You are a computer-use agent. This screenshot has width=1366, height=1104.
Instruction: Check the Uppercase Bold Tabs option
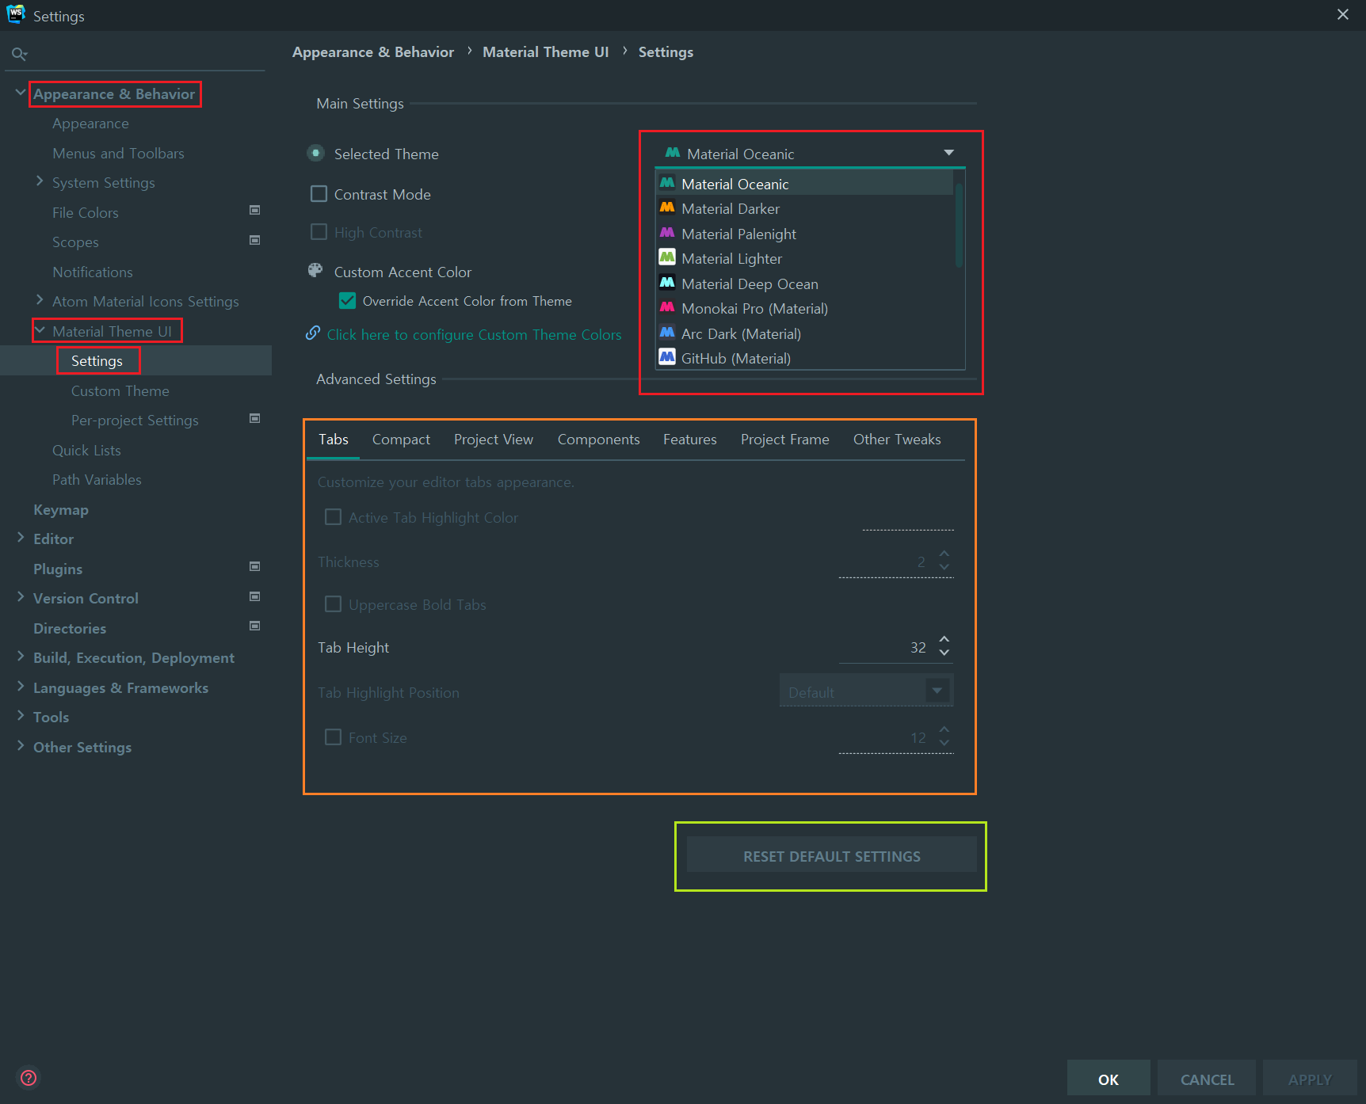tap(334, 604)
